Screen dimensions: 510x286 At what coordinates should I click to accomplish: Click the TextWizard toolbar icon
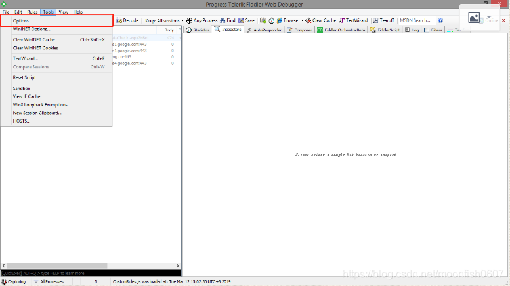[341, 20]
